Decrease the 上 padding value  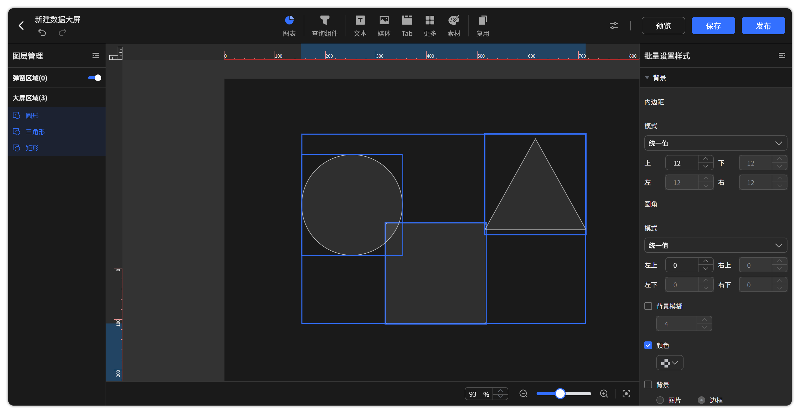tap(706, 166)
